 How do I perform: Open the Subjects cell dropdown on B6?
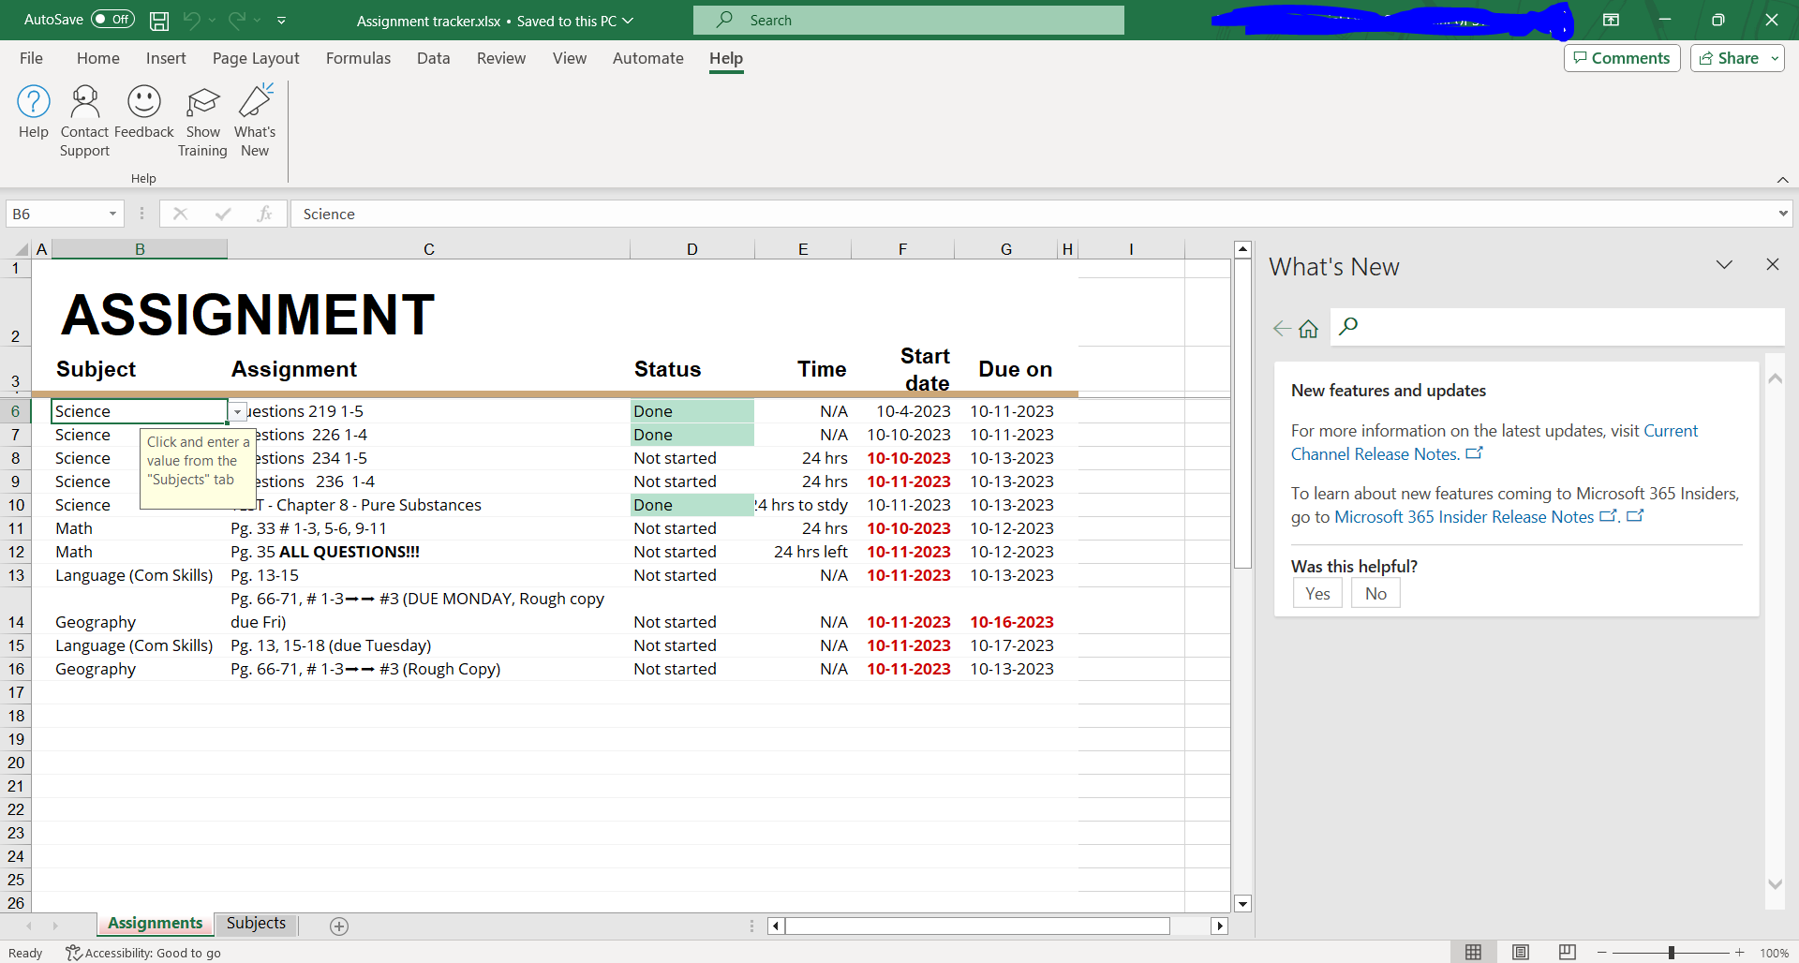tap(237, 411)
